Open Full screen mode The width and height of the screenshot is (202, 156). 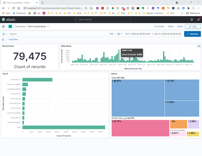(159, 26)
